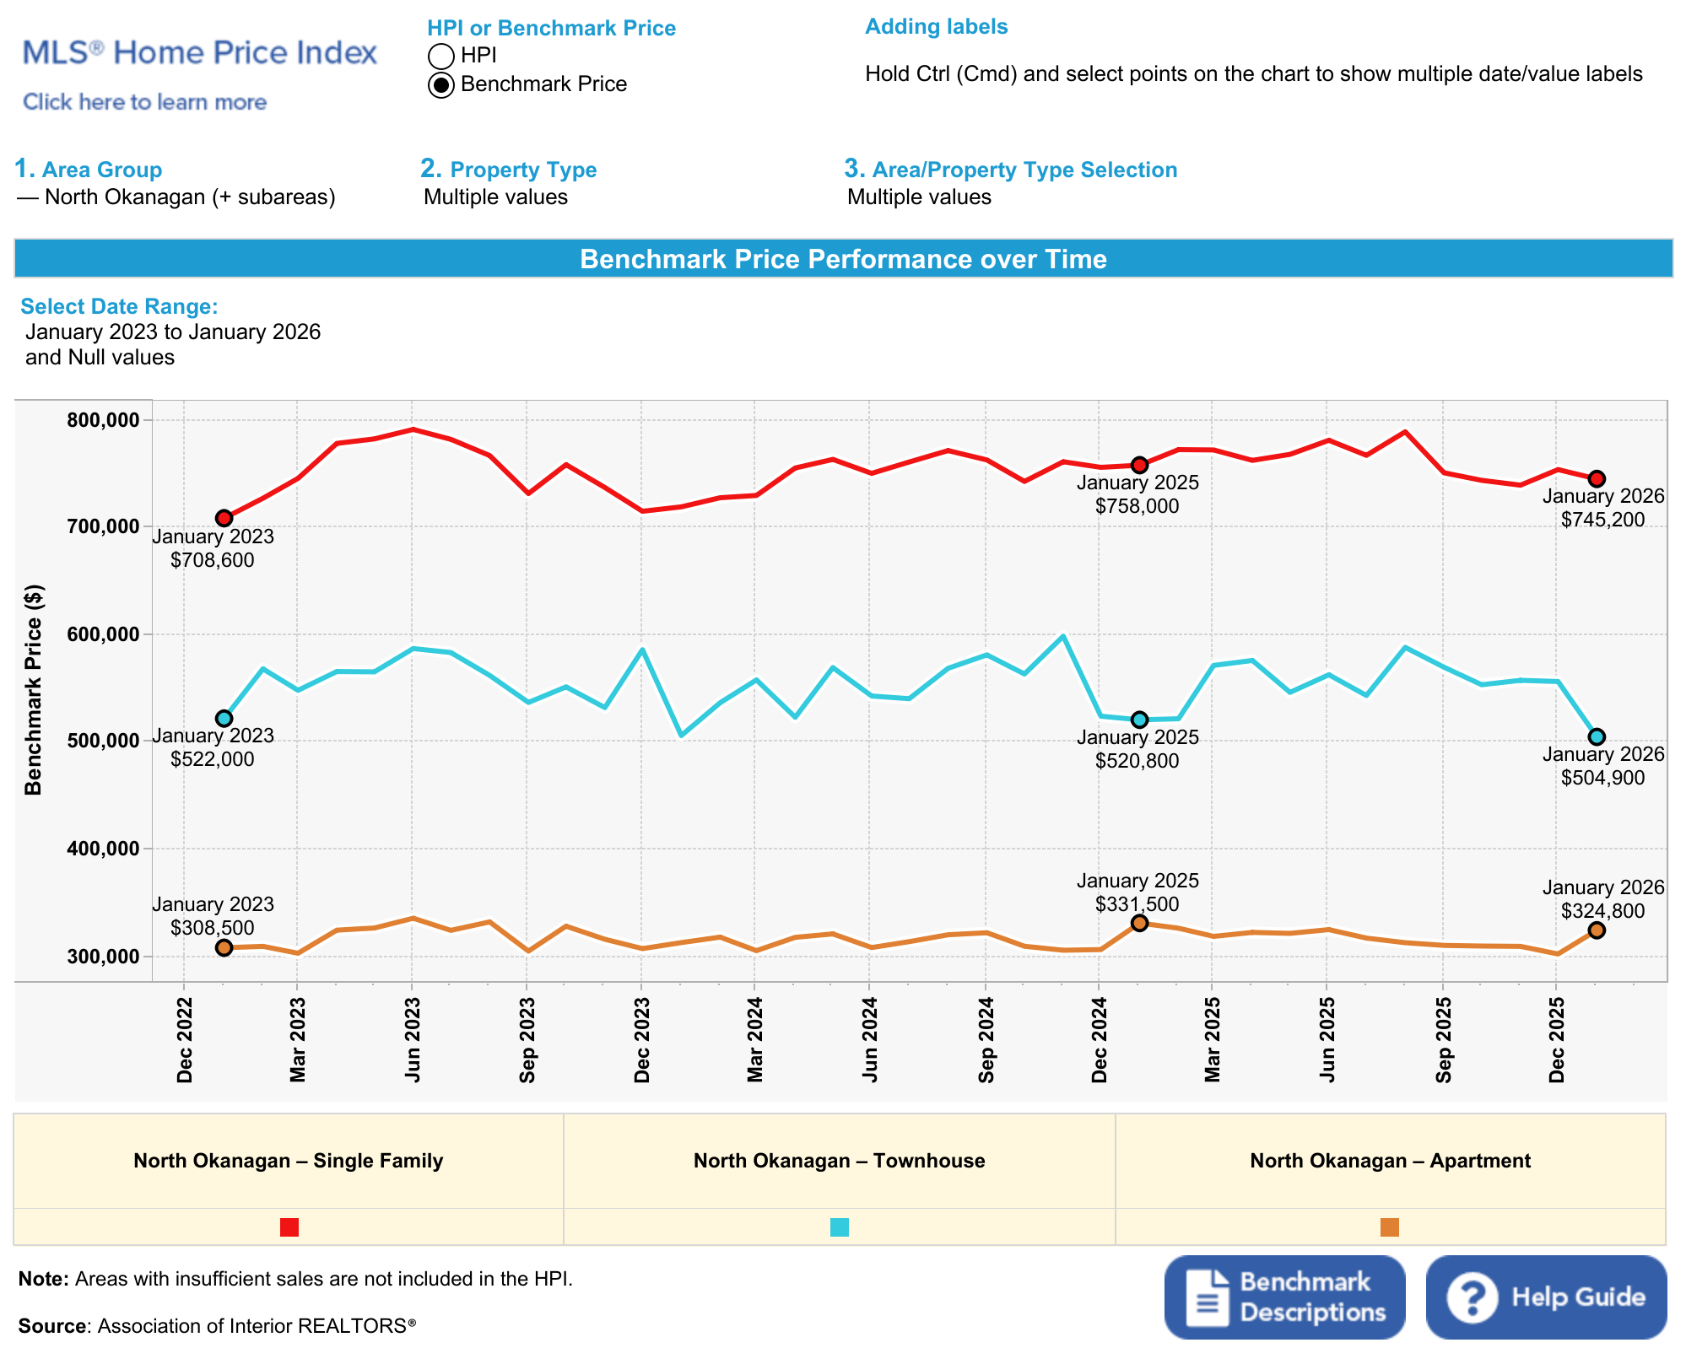This screenshot has height=1348, width=1686.
Task: Click the Mar 2024 x-axis label
Action: tap(754, 1040)
